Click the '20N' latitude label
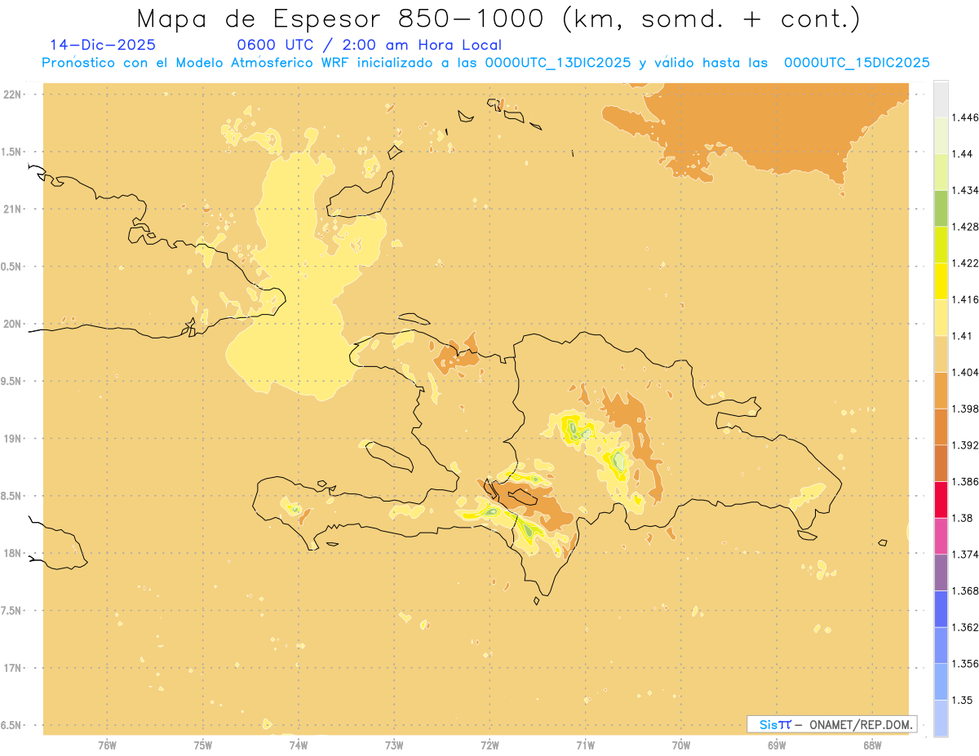The image size is (979, 756). [14, 324]
